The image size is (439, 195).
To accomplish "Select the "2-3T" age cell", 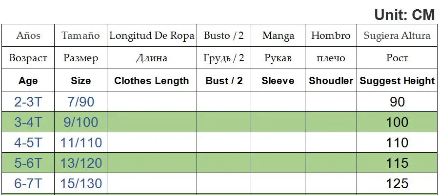I will 28,102.
